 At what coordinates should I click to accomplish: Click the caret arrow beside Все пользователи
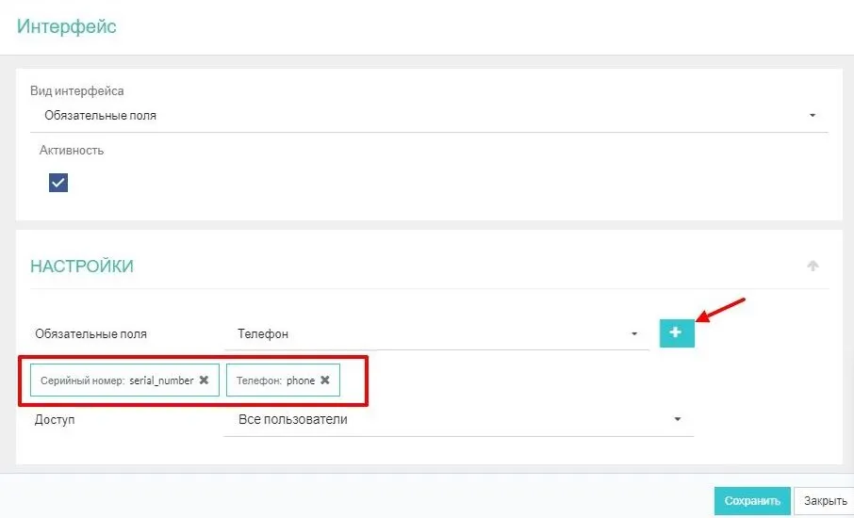click(678, 420)
